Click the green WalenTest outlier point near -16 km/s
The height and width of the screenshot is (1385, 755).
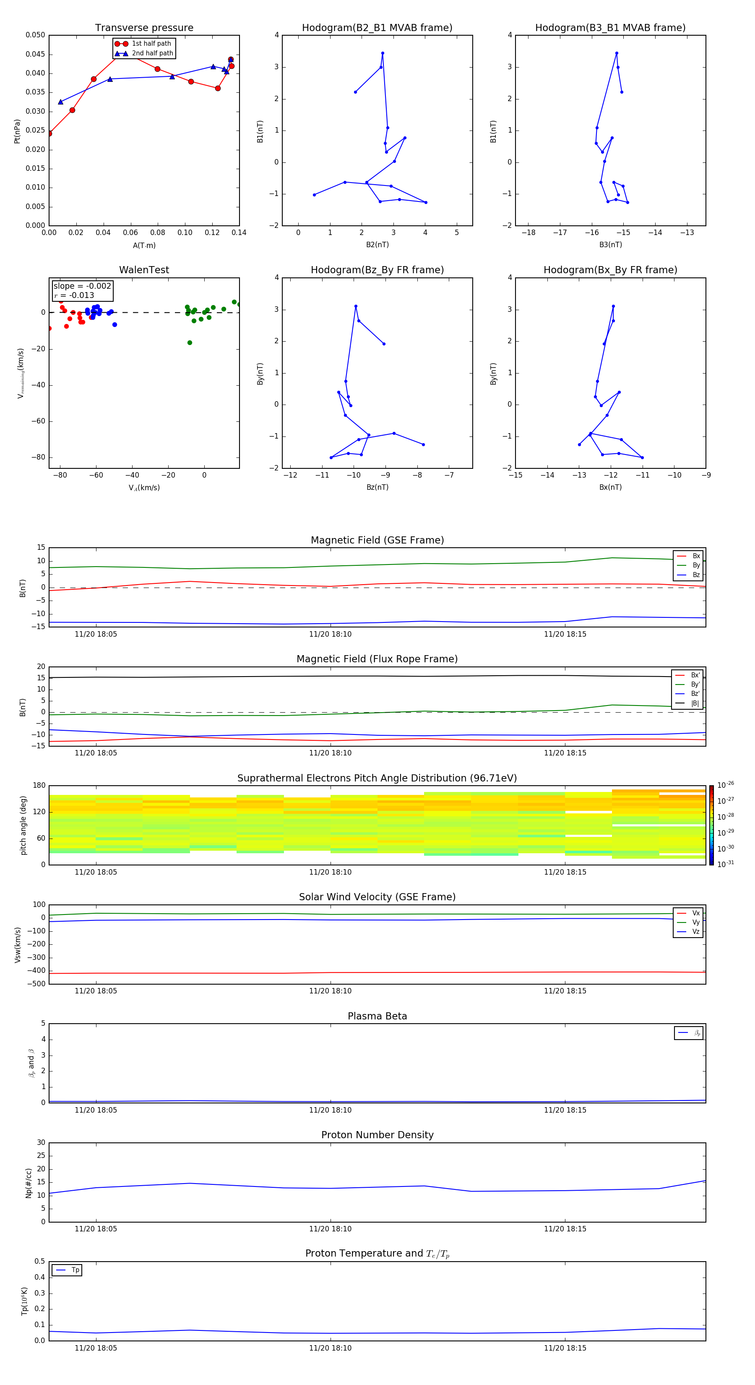190,342
